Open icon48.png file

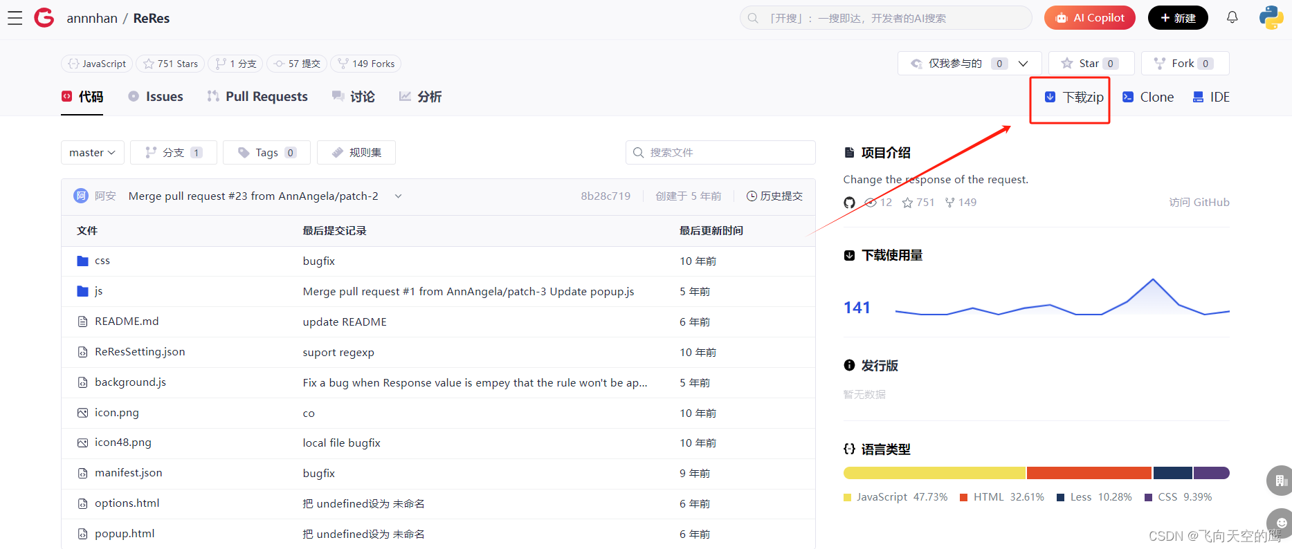point(123,443)
